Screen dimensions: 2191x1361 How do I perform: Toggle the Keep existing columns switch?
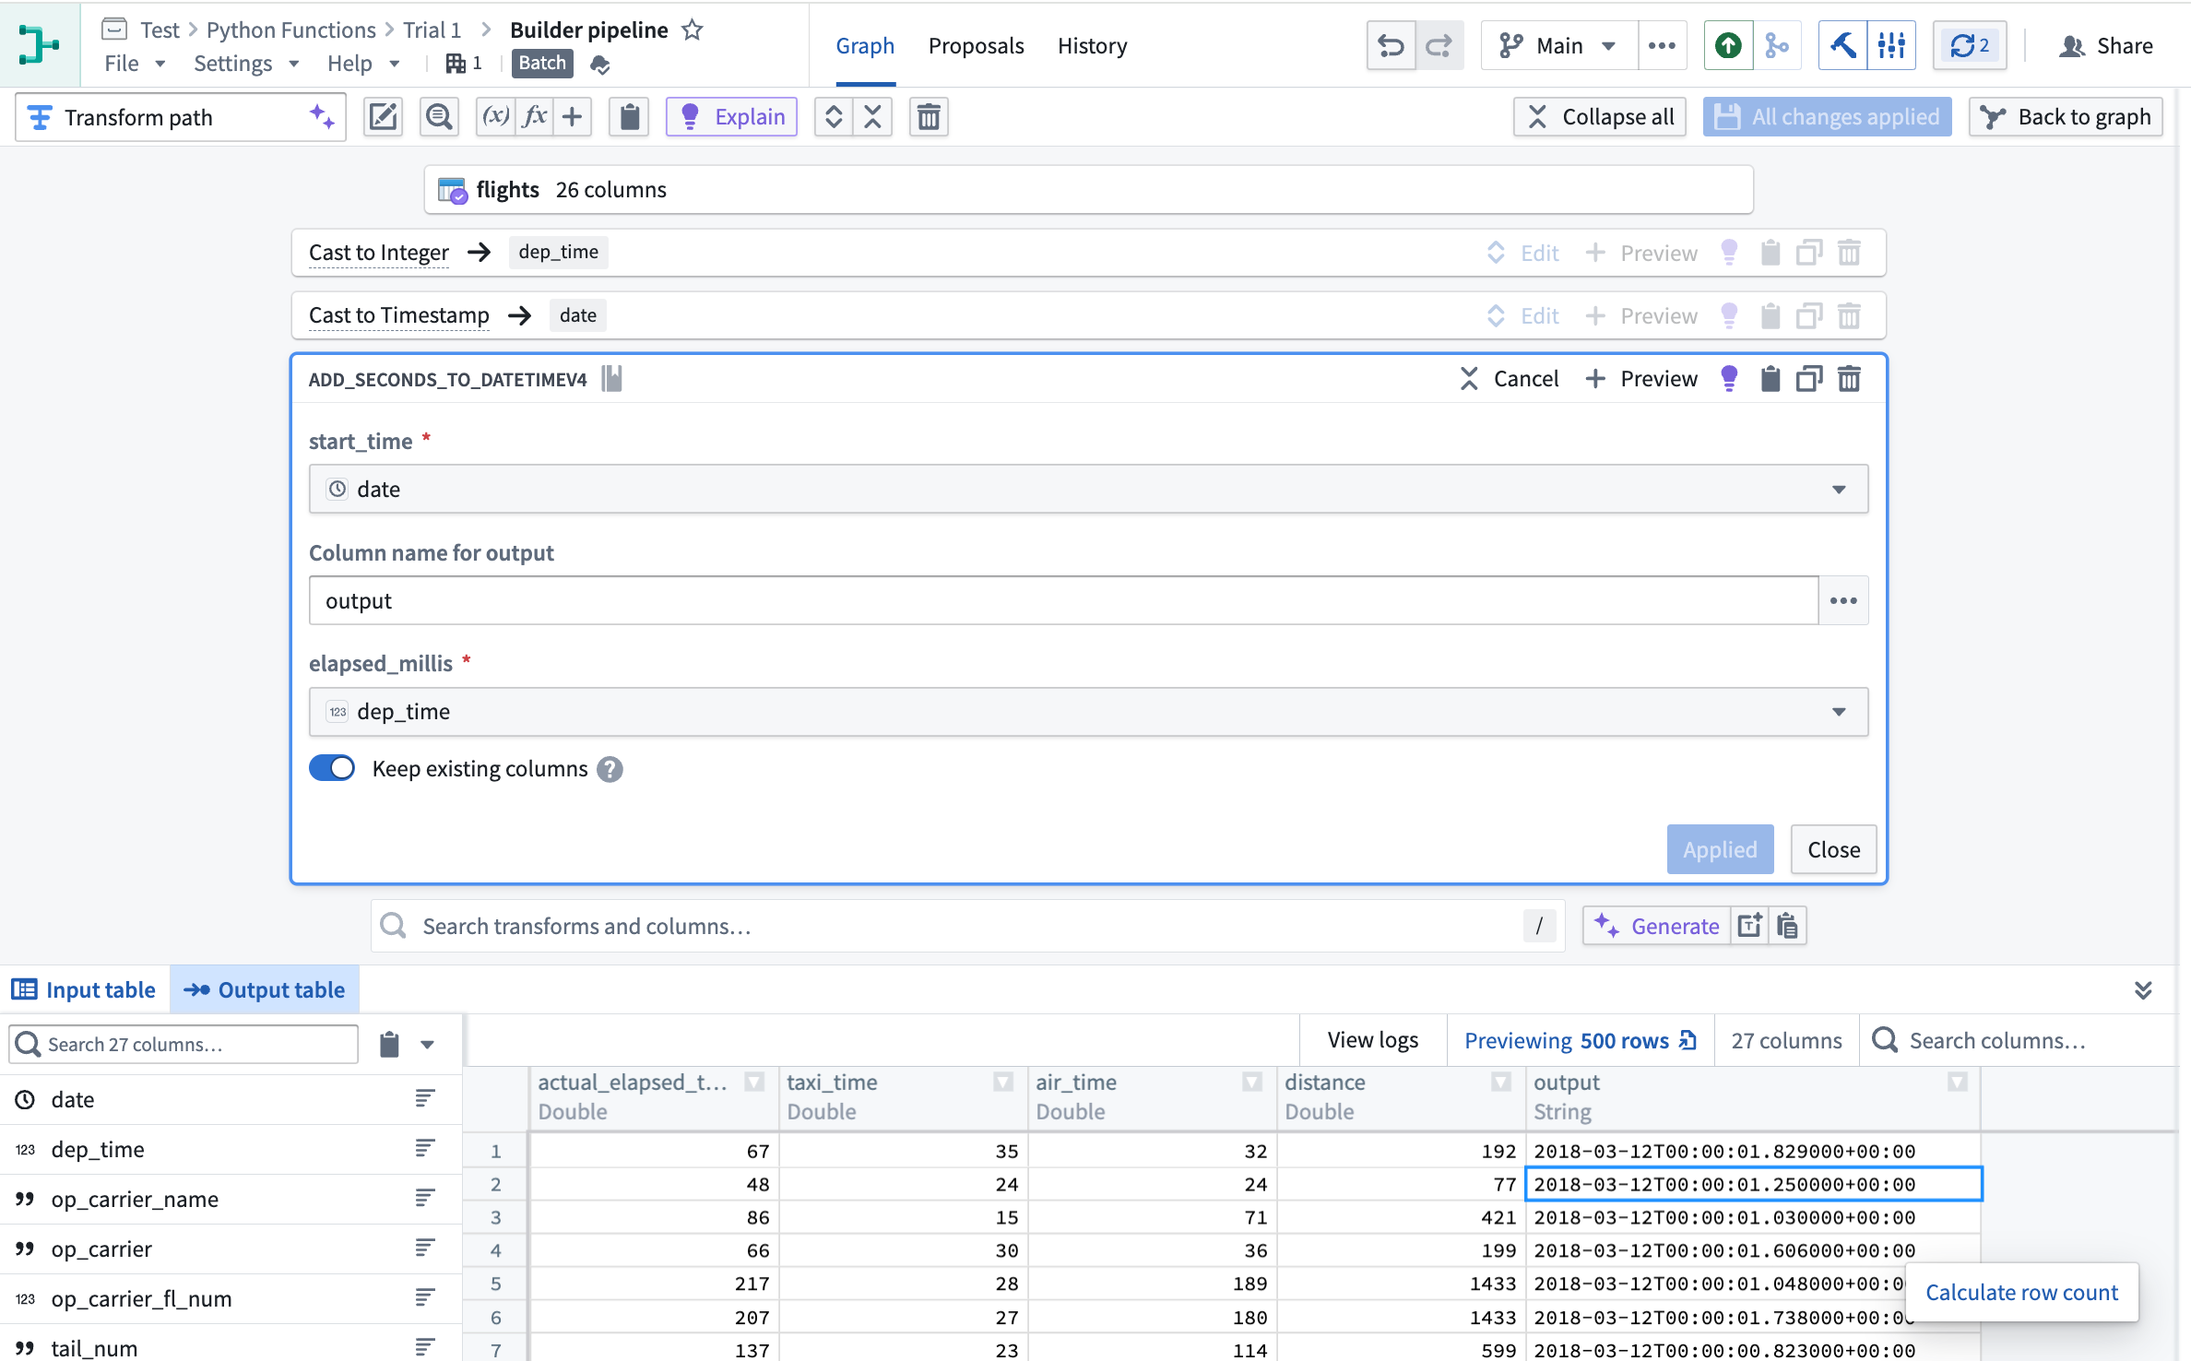pos(332,768)
